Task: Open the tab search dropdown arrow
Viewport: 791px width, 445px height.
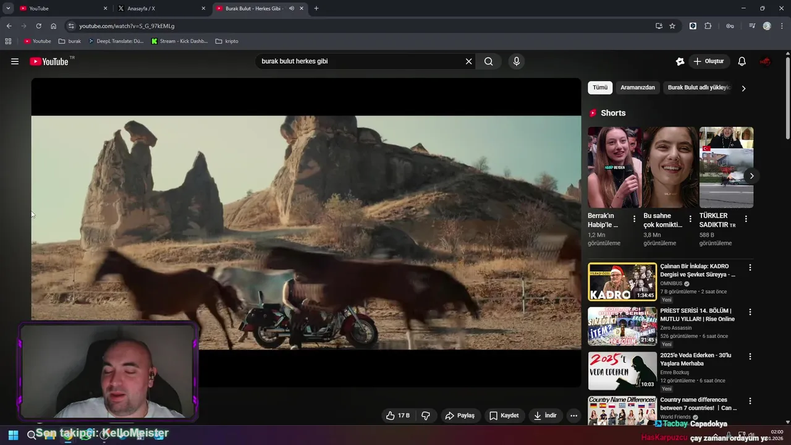Action: [x=8, y=9]
